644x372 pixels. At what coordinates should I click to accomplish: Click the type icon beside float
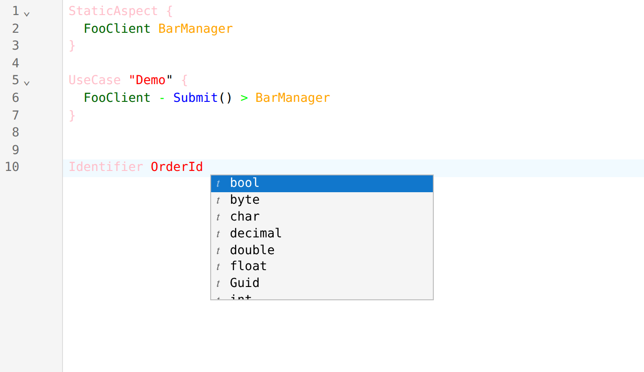218,267
